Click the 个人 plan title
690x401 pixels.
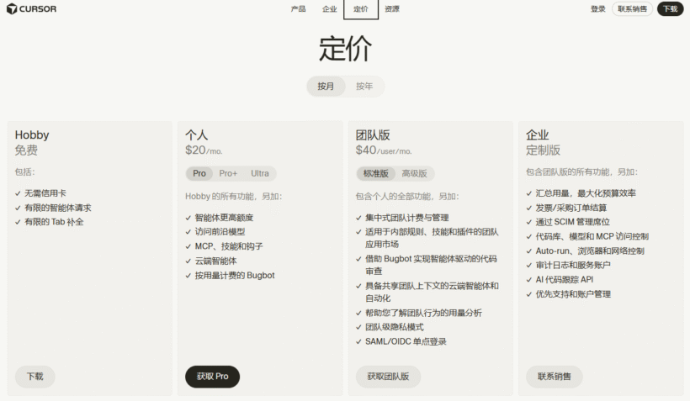[196, 135]
